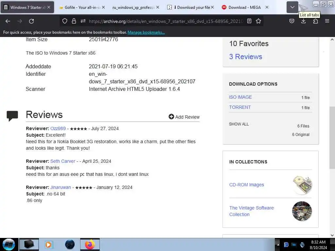Open The Vintage Software Collection link

252,211
